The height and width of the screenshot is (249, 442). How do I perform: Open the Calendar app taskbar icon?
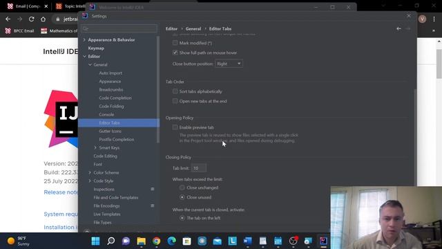278,241
